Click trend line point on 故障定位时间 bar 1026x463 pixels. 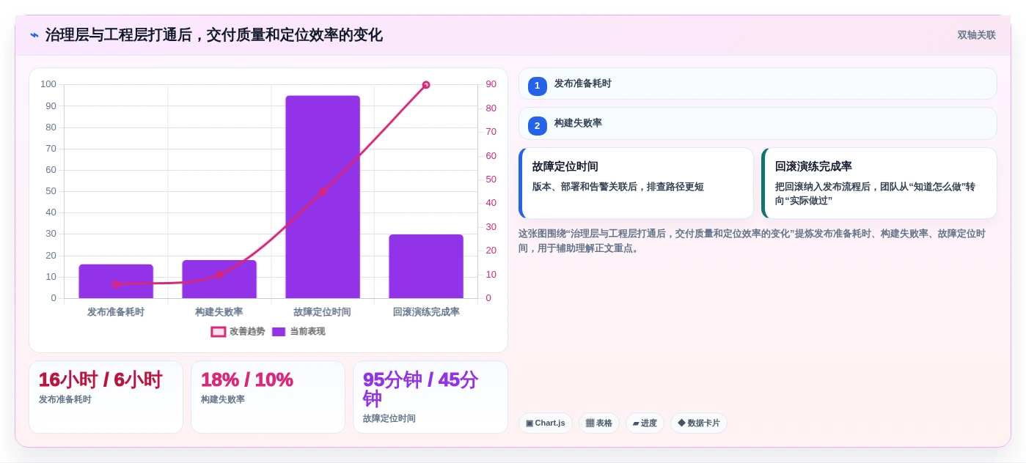[x=323, y=192]
